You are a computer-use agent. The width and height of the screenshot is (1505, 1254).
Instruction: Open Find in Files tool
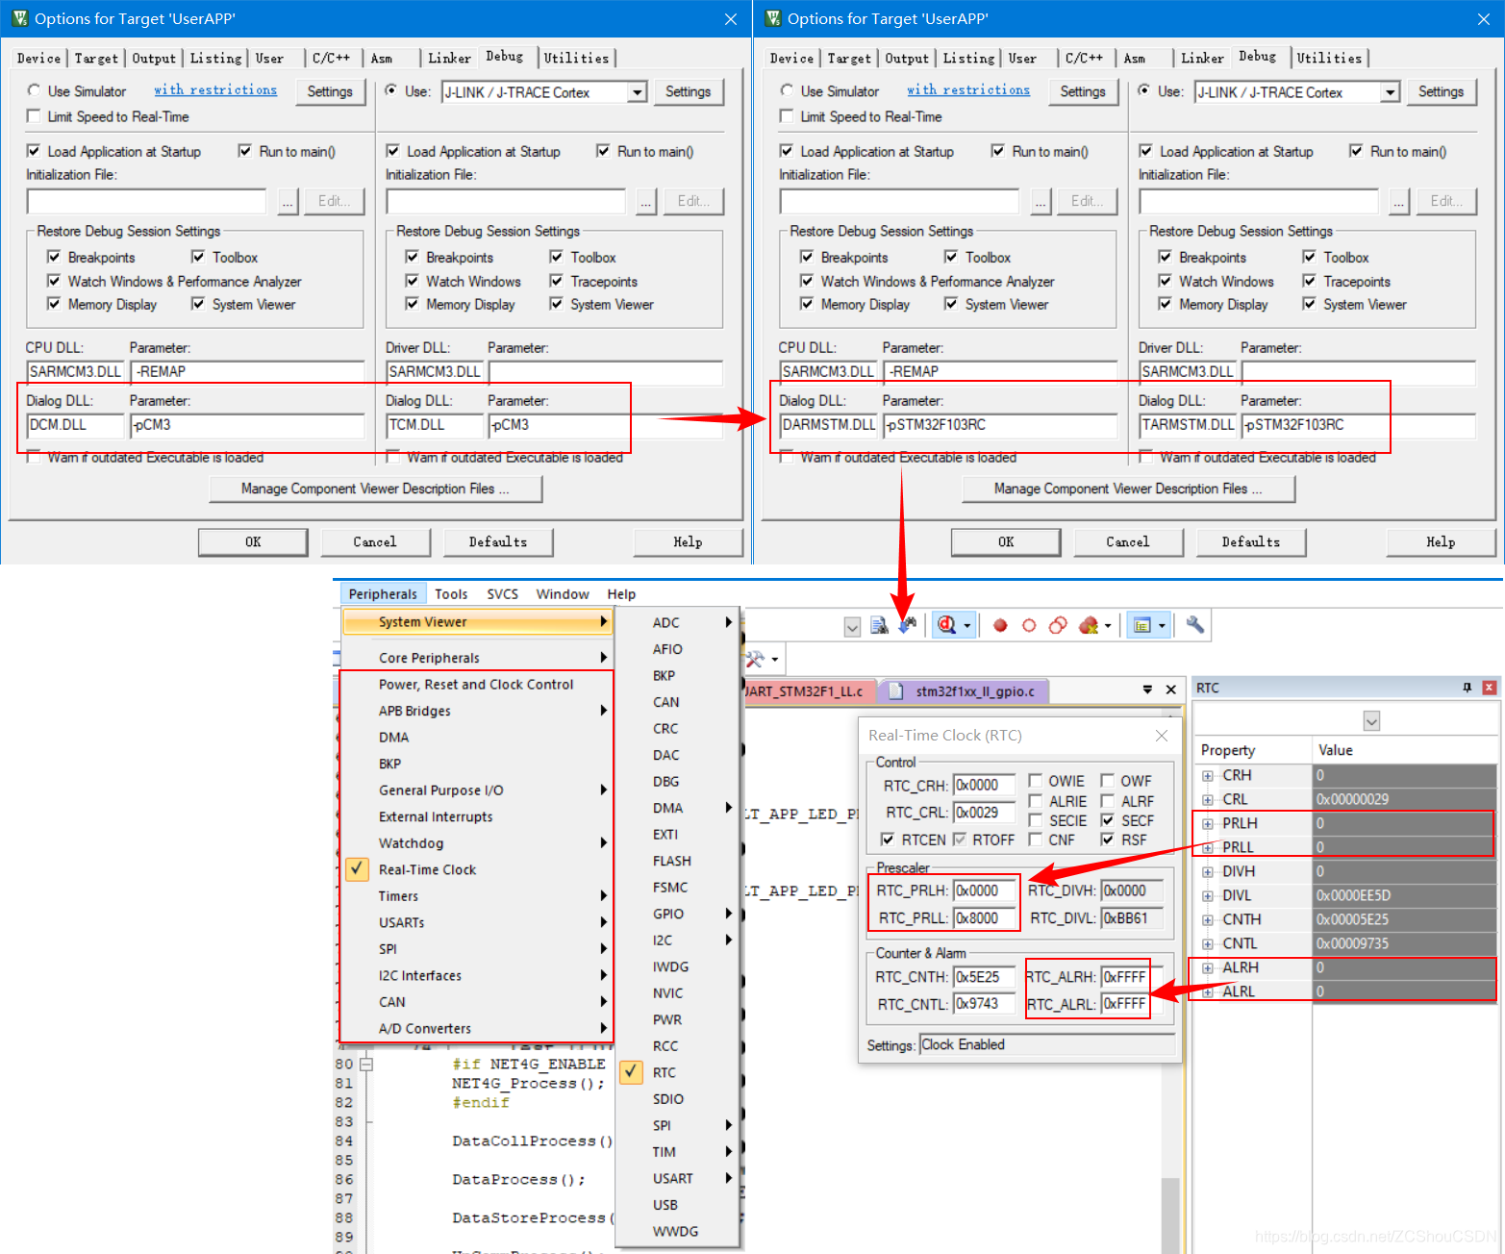click(879, 625)
